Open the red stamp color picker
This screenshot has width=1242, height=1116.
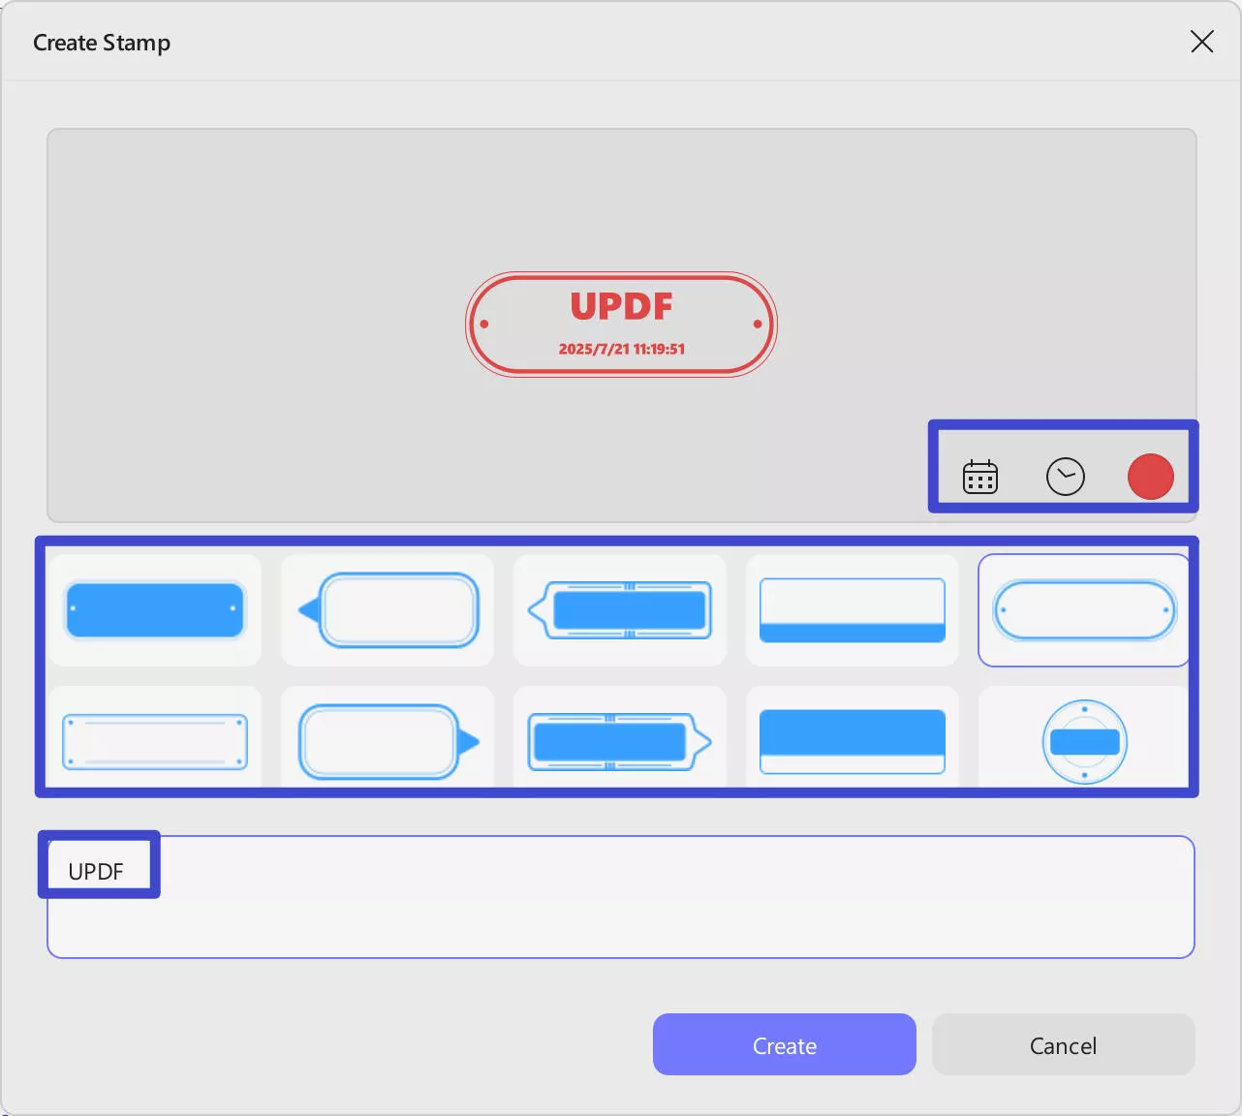[1150, 477]
